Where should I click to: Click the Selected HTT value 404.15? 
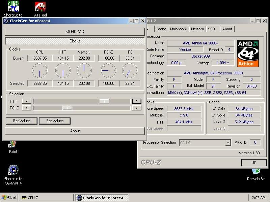pyautogui.click(x=63, y=83)
